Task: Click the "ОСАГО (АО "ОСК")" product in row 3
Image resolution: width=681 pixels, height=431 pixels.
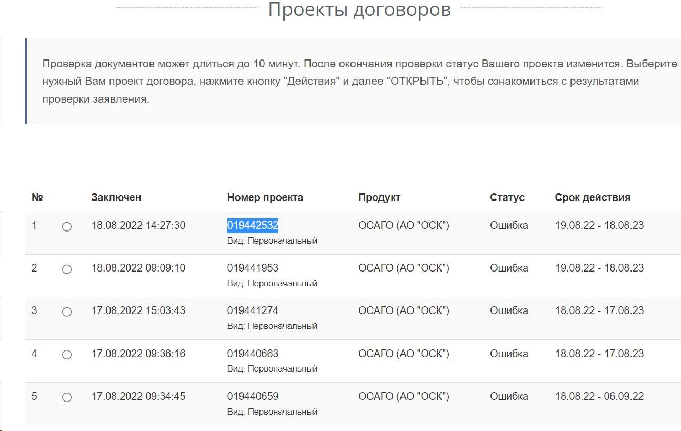Action: click(x=404, y=310)
